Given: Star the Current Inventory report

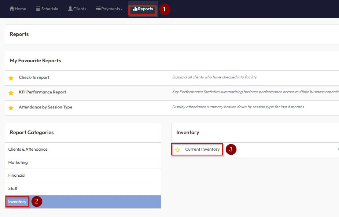Looking at the screenshot, I should pos(177,150).
